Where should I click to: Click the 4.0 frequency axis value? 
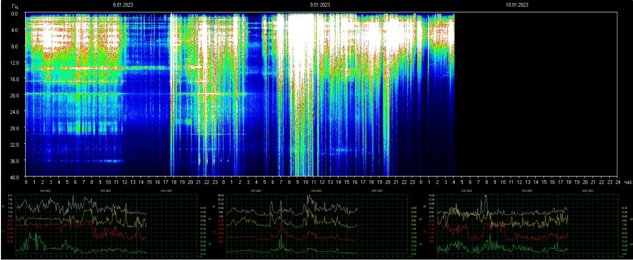(x=15, y=30)
